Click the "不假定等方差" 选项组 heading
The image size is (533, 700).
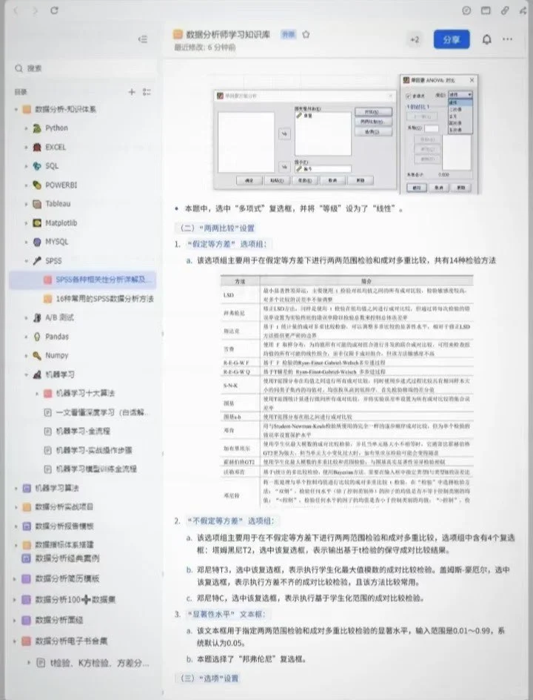coord(230,521)
